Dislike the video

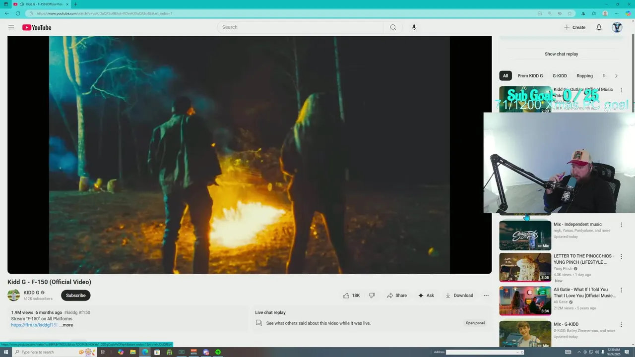(x=372, y=296)
